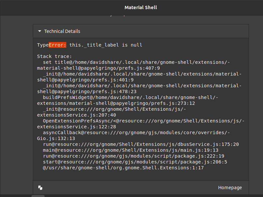Click the 'package.js:206:5' stack line
Image resolution: width=263 pixels, height=197 pixels.
[x=135, y=162]
